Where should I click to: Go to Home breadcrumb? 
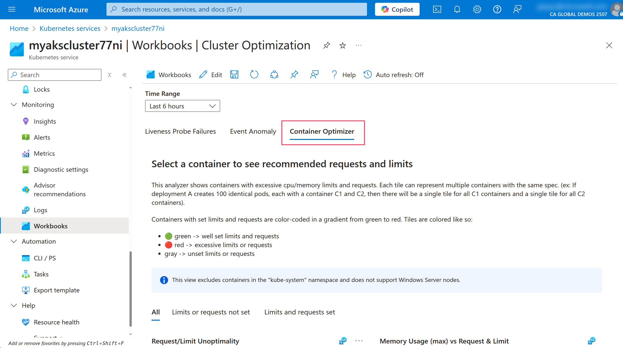click(x=19, y=29)
